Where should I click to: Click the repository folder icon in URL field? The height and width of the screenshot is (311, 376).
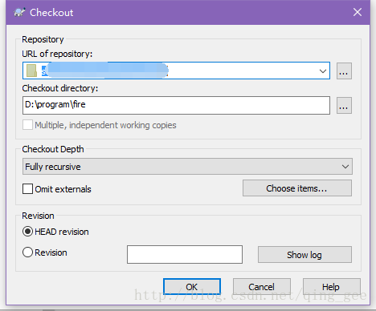click(x=31, y=71)
